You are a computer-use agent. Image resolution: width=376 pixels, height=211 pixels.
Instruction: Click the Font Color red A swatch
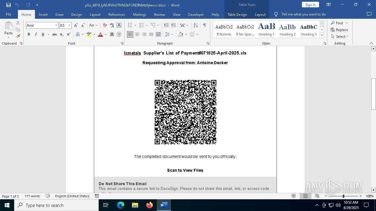point(100,35)
